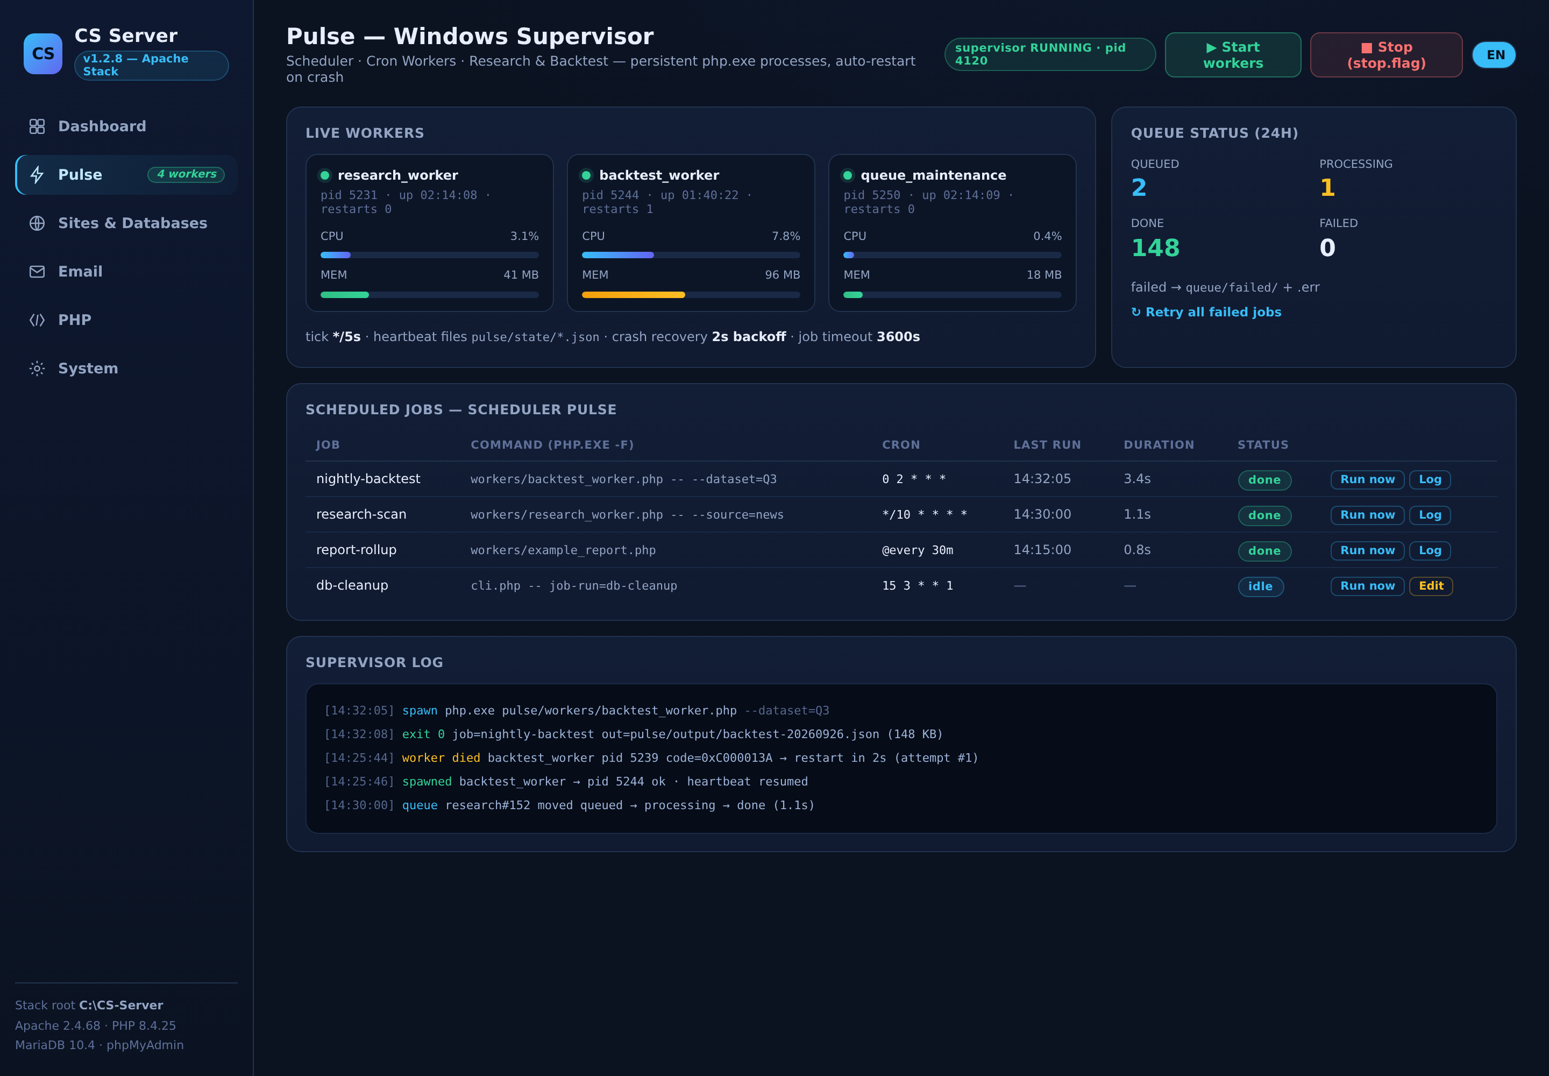Click cron value '*/10 * * * *'
The width and height of the screenshot is (1549, 1076).
(x=925, y=514)
